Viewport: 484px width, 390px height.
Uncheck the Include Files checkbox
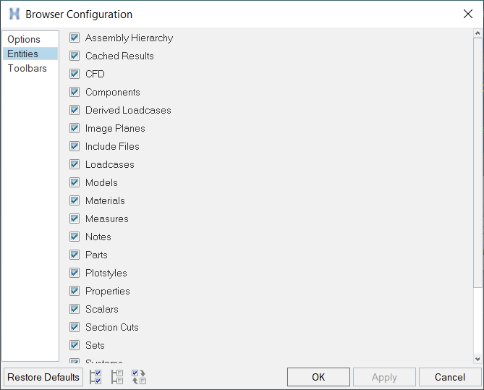tap(75, 146)
